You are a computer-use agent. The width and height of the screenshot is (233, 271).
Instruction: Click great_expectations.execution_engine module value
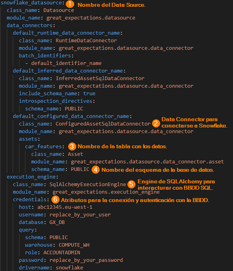106,192
